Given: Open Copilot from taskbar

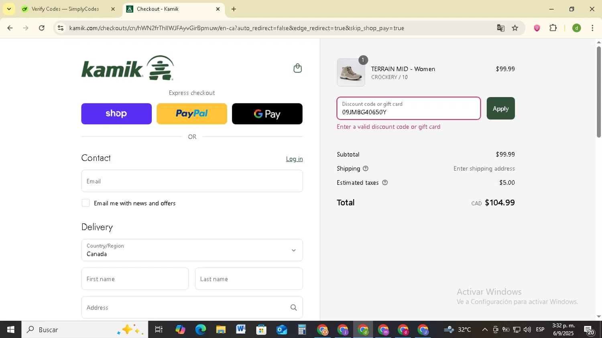Looking at the screenshot, I should click(x=180, y=330).
